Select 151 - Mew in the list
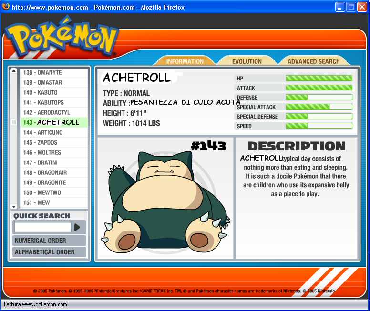Viewport: 370px width, 311px height. (x=54, y=202)
